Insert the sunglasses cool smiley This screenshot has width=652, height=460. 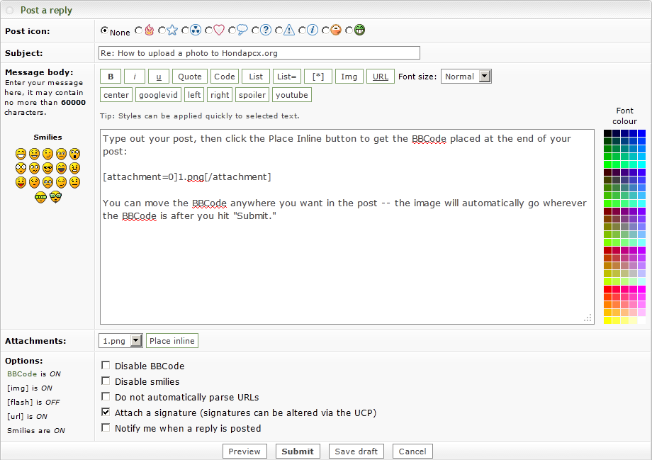point(47,168)
